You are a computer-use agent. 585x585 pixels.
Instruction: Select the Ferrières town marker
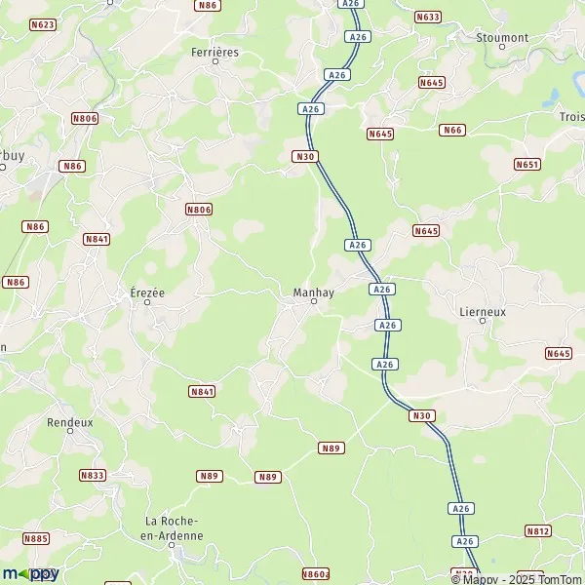pos(215,61)
